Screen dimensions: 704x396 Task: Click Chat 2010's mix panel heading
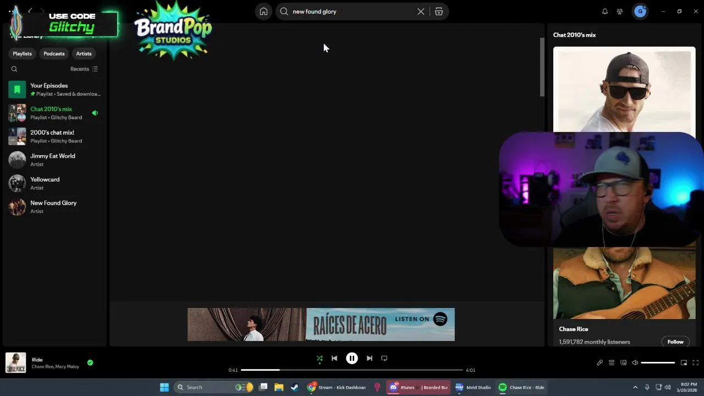click(574, 35)
